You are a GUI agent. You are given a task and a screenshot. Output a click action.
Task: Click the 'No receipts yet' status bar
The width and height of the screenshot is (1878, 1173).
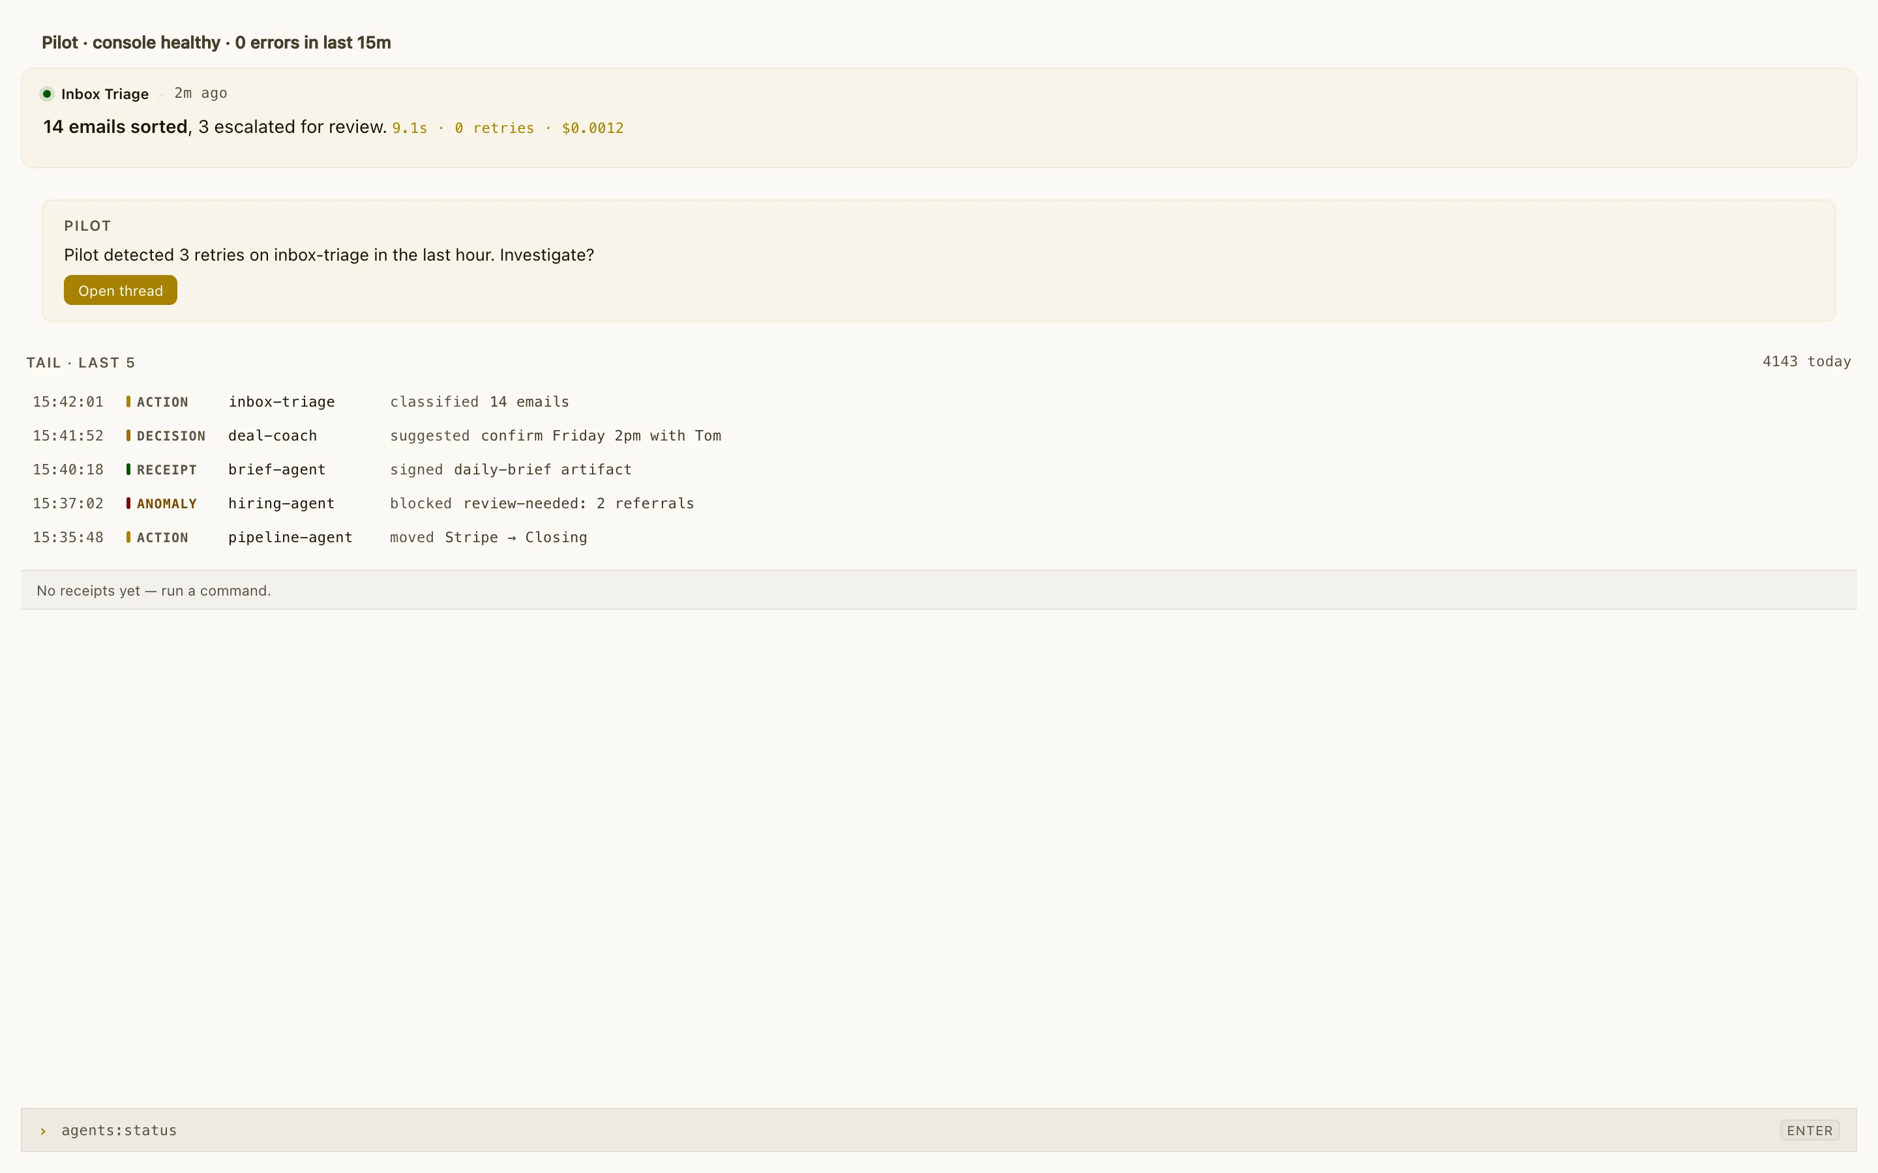point(938,590)
